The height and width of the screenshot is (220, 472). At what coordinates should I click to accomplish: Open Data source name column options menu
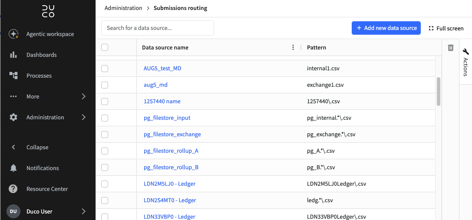tap(293, 48)
